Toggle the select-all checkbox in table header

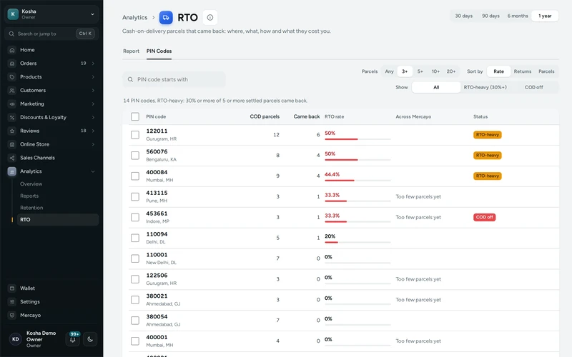(135, 116)
